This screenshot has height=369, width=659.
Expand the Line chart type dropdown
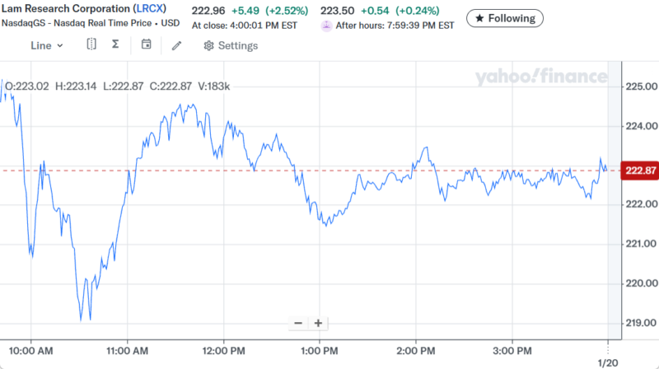point(46,45)
